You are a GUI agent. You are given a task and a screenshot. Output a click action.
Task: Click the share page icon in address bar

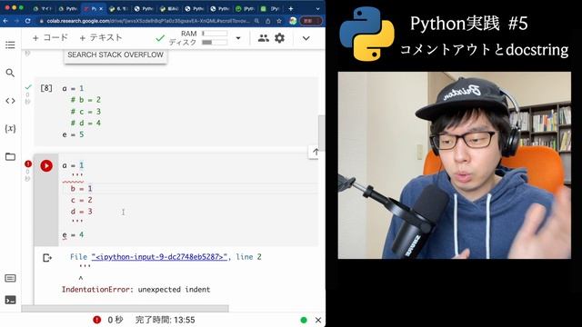click(268, 21)
